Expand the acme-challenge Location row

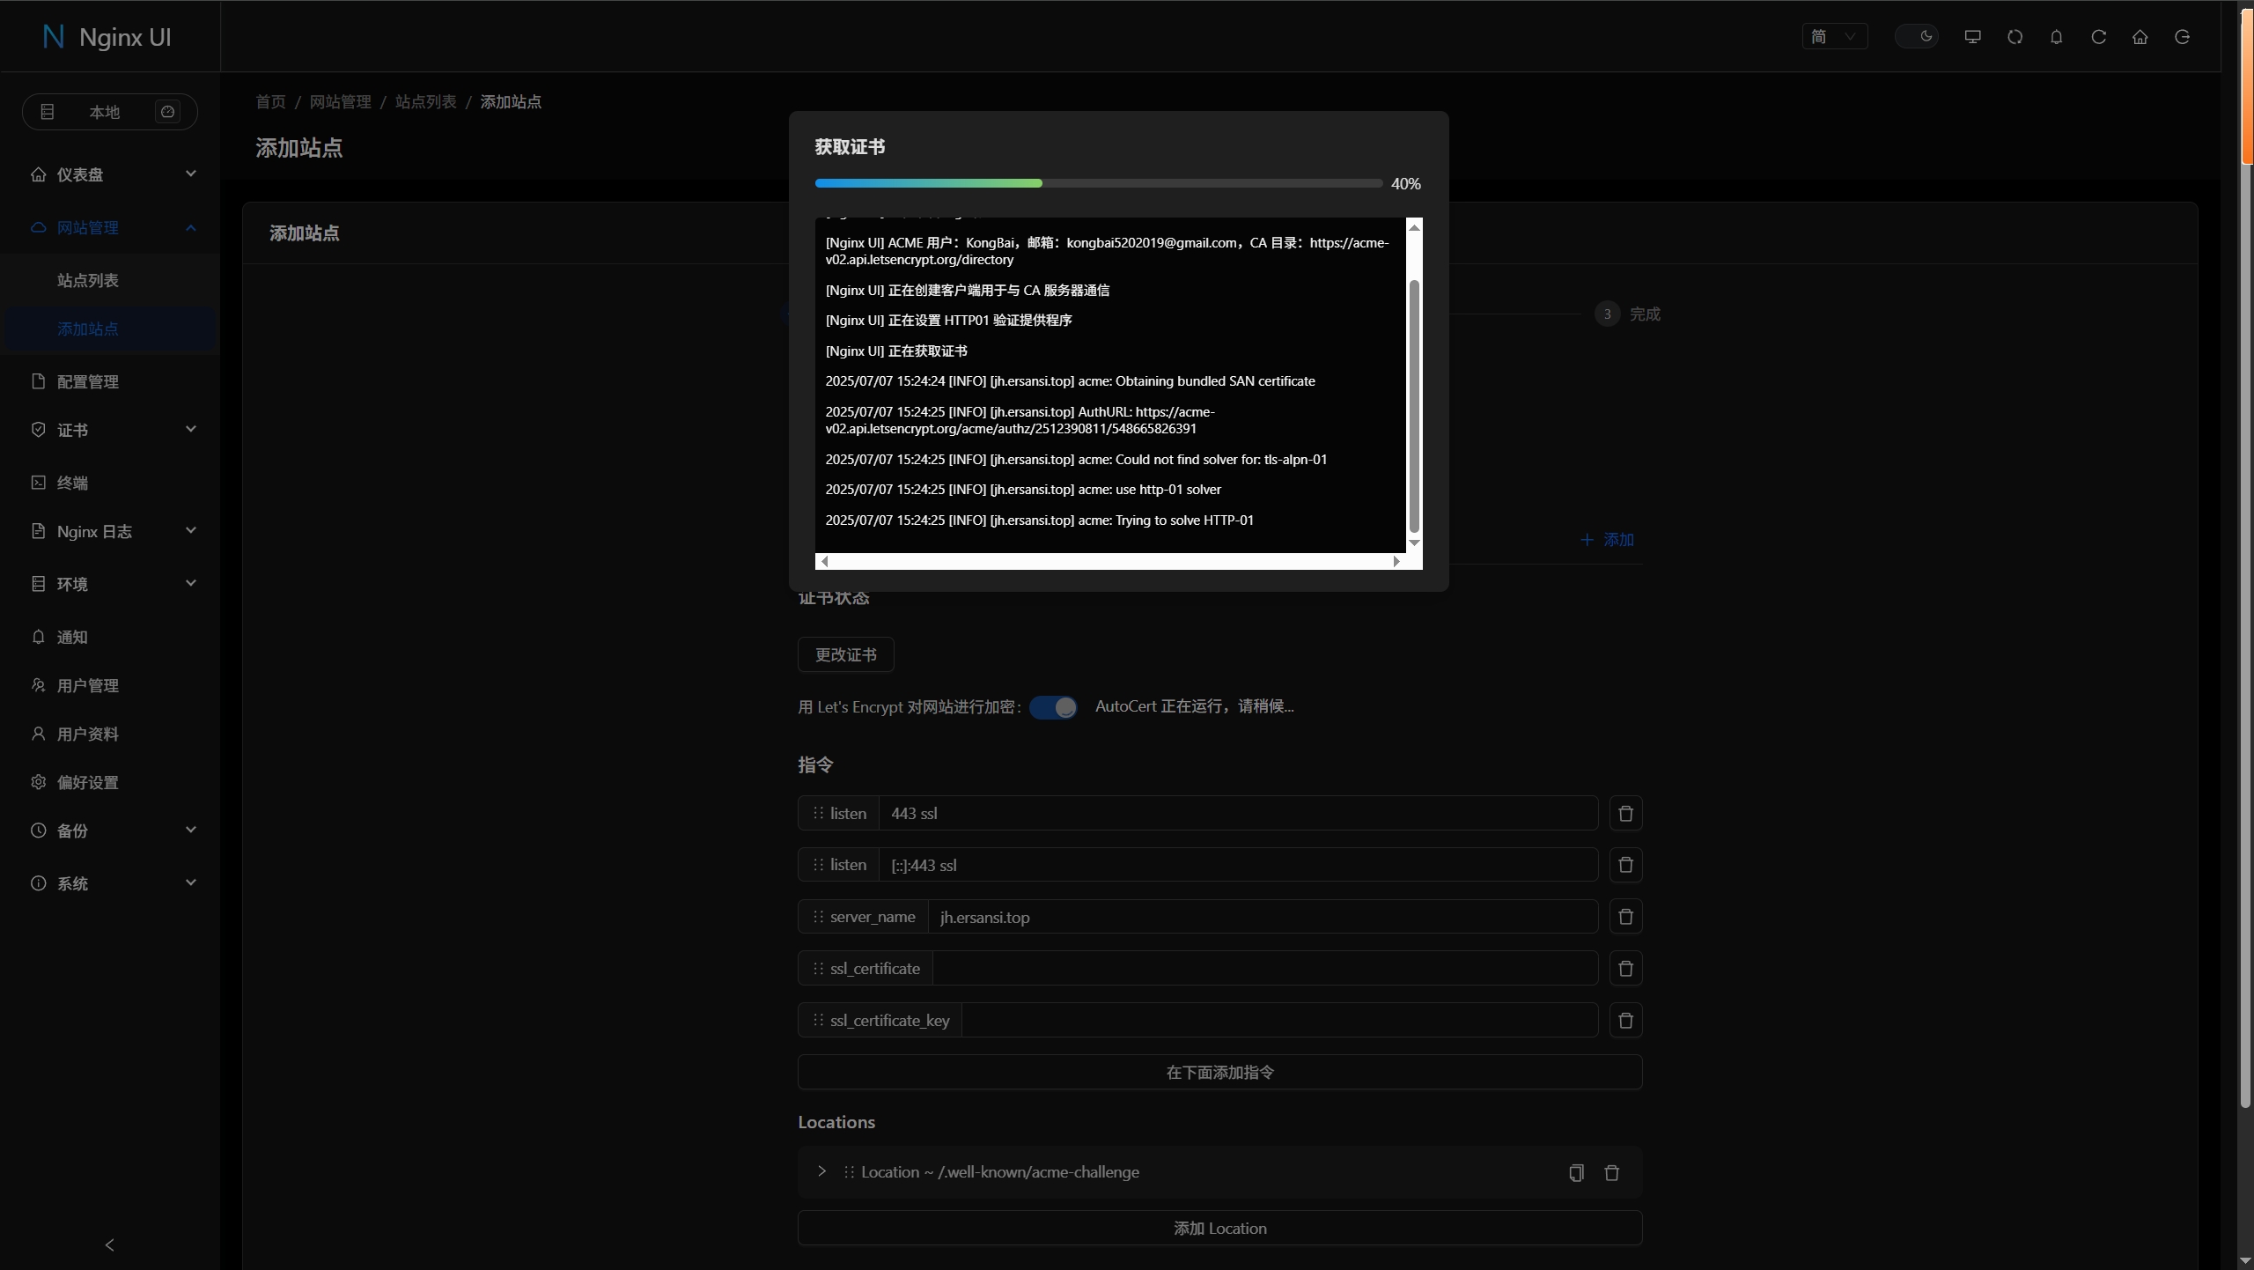click(821, 1171)
